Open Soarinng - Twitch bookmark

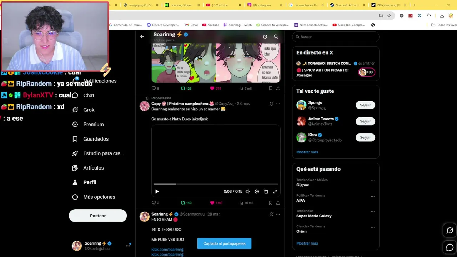click(237, 25)
